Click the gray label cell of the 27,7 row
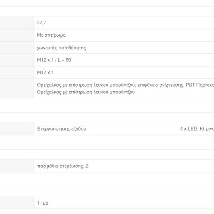The height and width of the screenshot is (214, 214). [x=17, y=23]
